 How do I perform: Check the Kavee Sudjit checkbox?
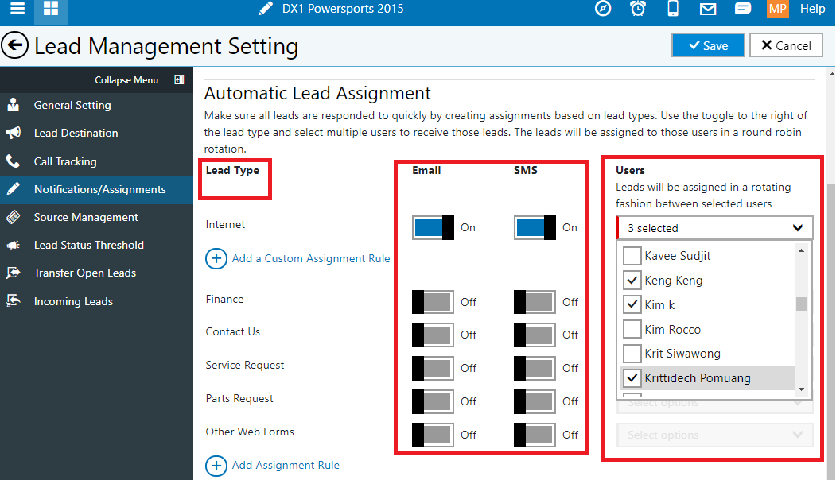[632, 256]
